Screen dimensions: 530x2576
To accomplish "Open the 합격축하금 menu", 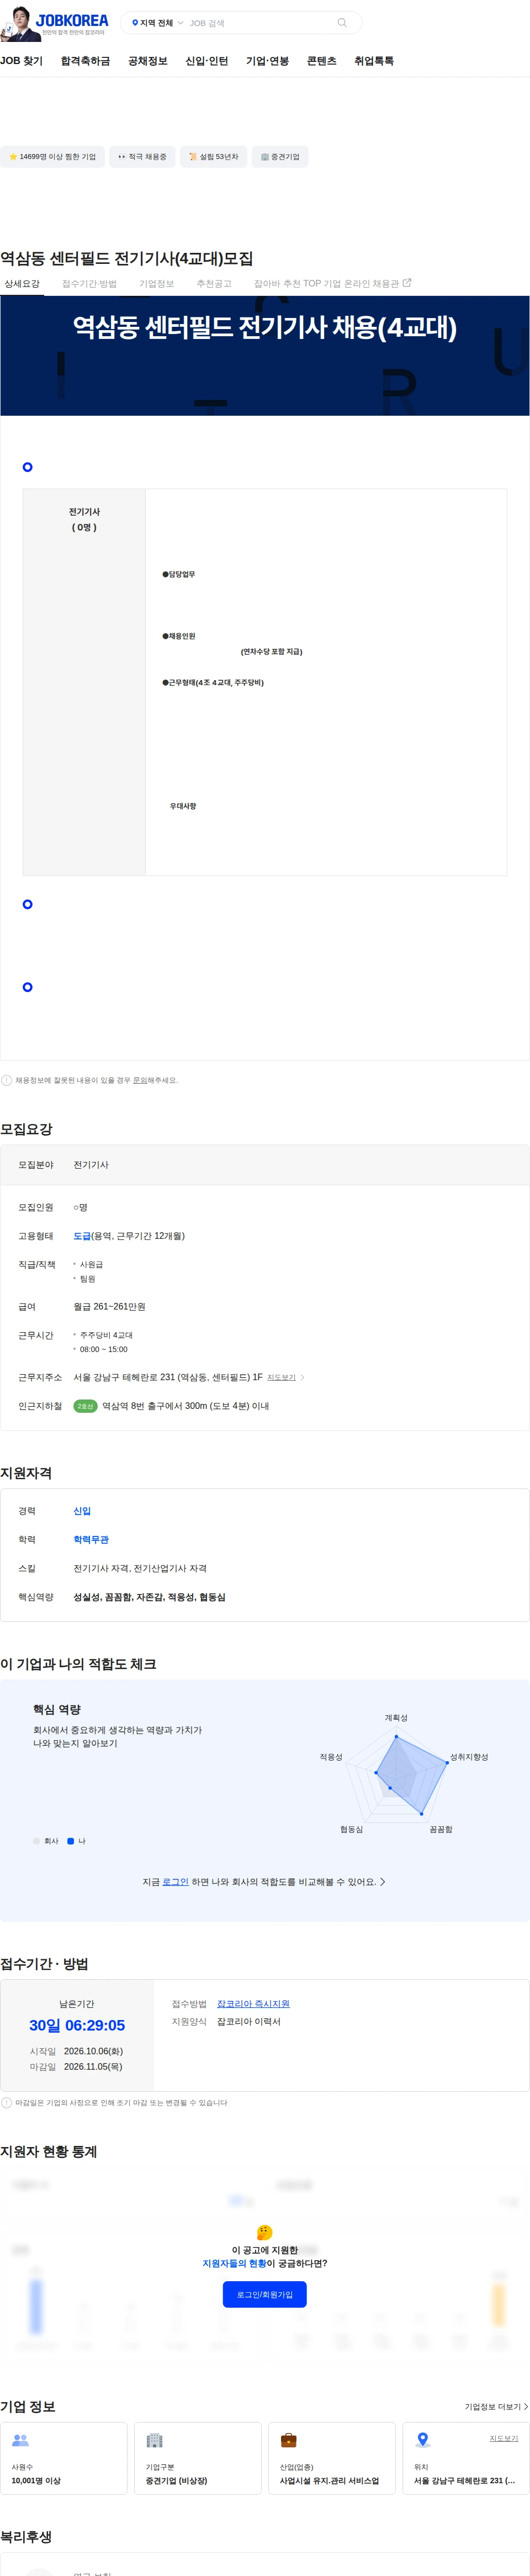I will [x=85, y=61].
